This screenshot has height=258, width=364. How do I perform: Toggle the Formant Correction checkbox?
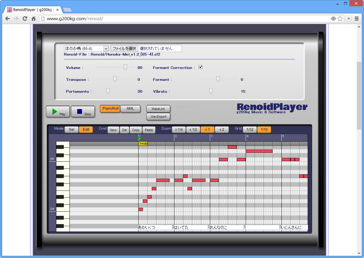coord(200,67)
